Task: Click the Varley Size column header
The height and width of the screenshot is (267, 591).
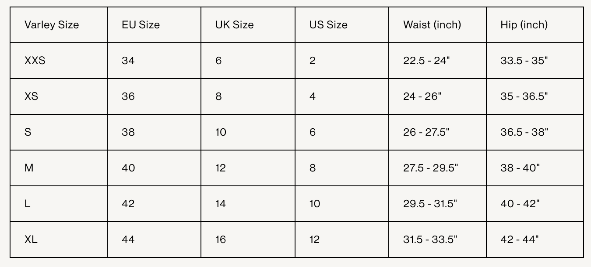Action: (59, 25)
